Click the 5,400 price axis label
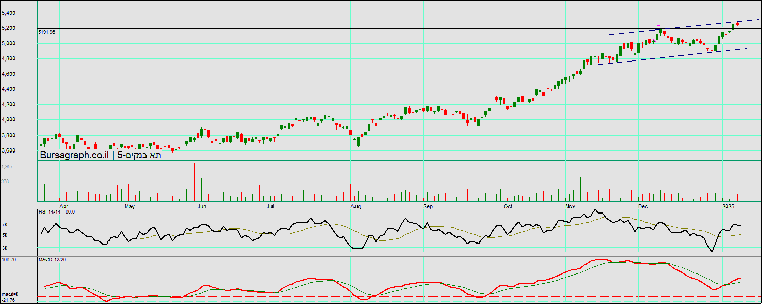The image size is (762, 304). click(9, 13)
